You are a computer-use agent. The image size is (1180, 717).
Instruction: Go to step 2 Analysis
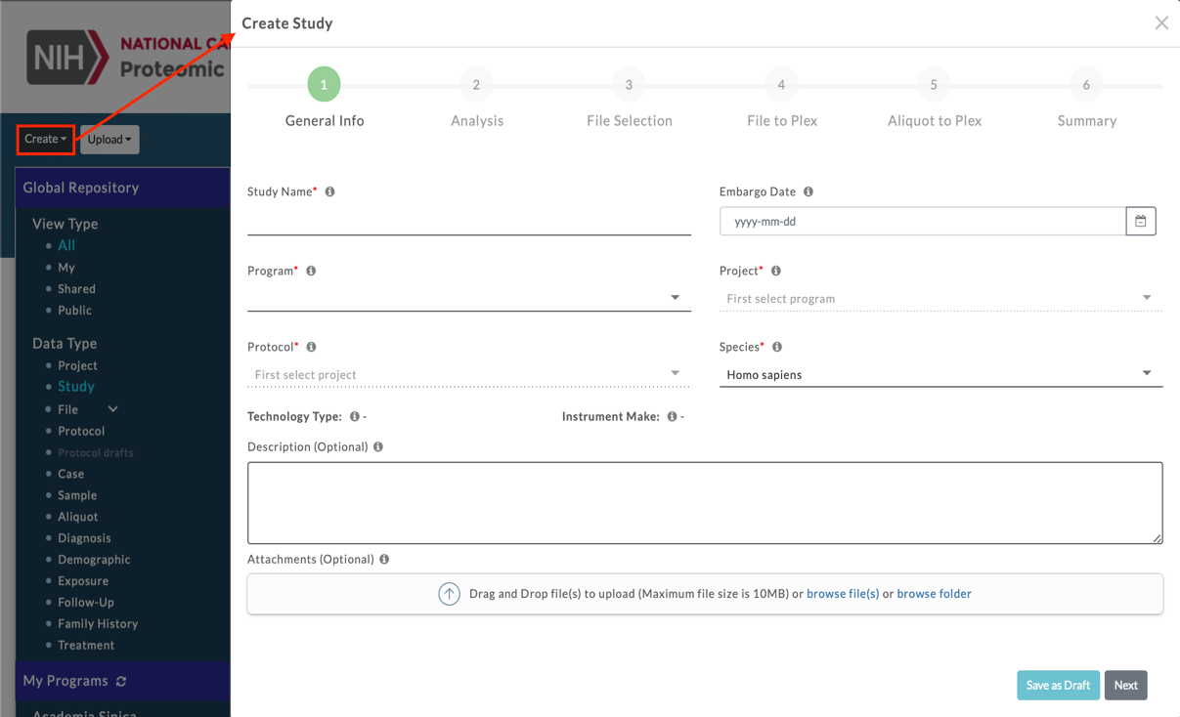[476, 85]
